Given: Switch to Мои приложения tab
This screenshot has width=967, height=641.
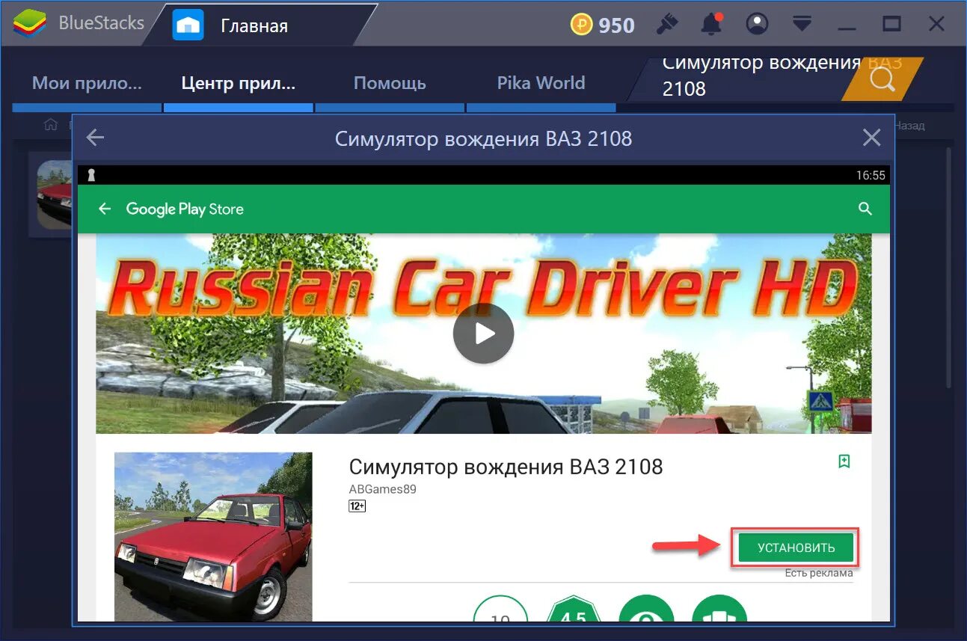Looking at the screenshot, I should pyautogui.click(x=87, y=83).
